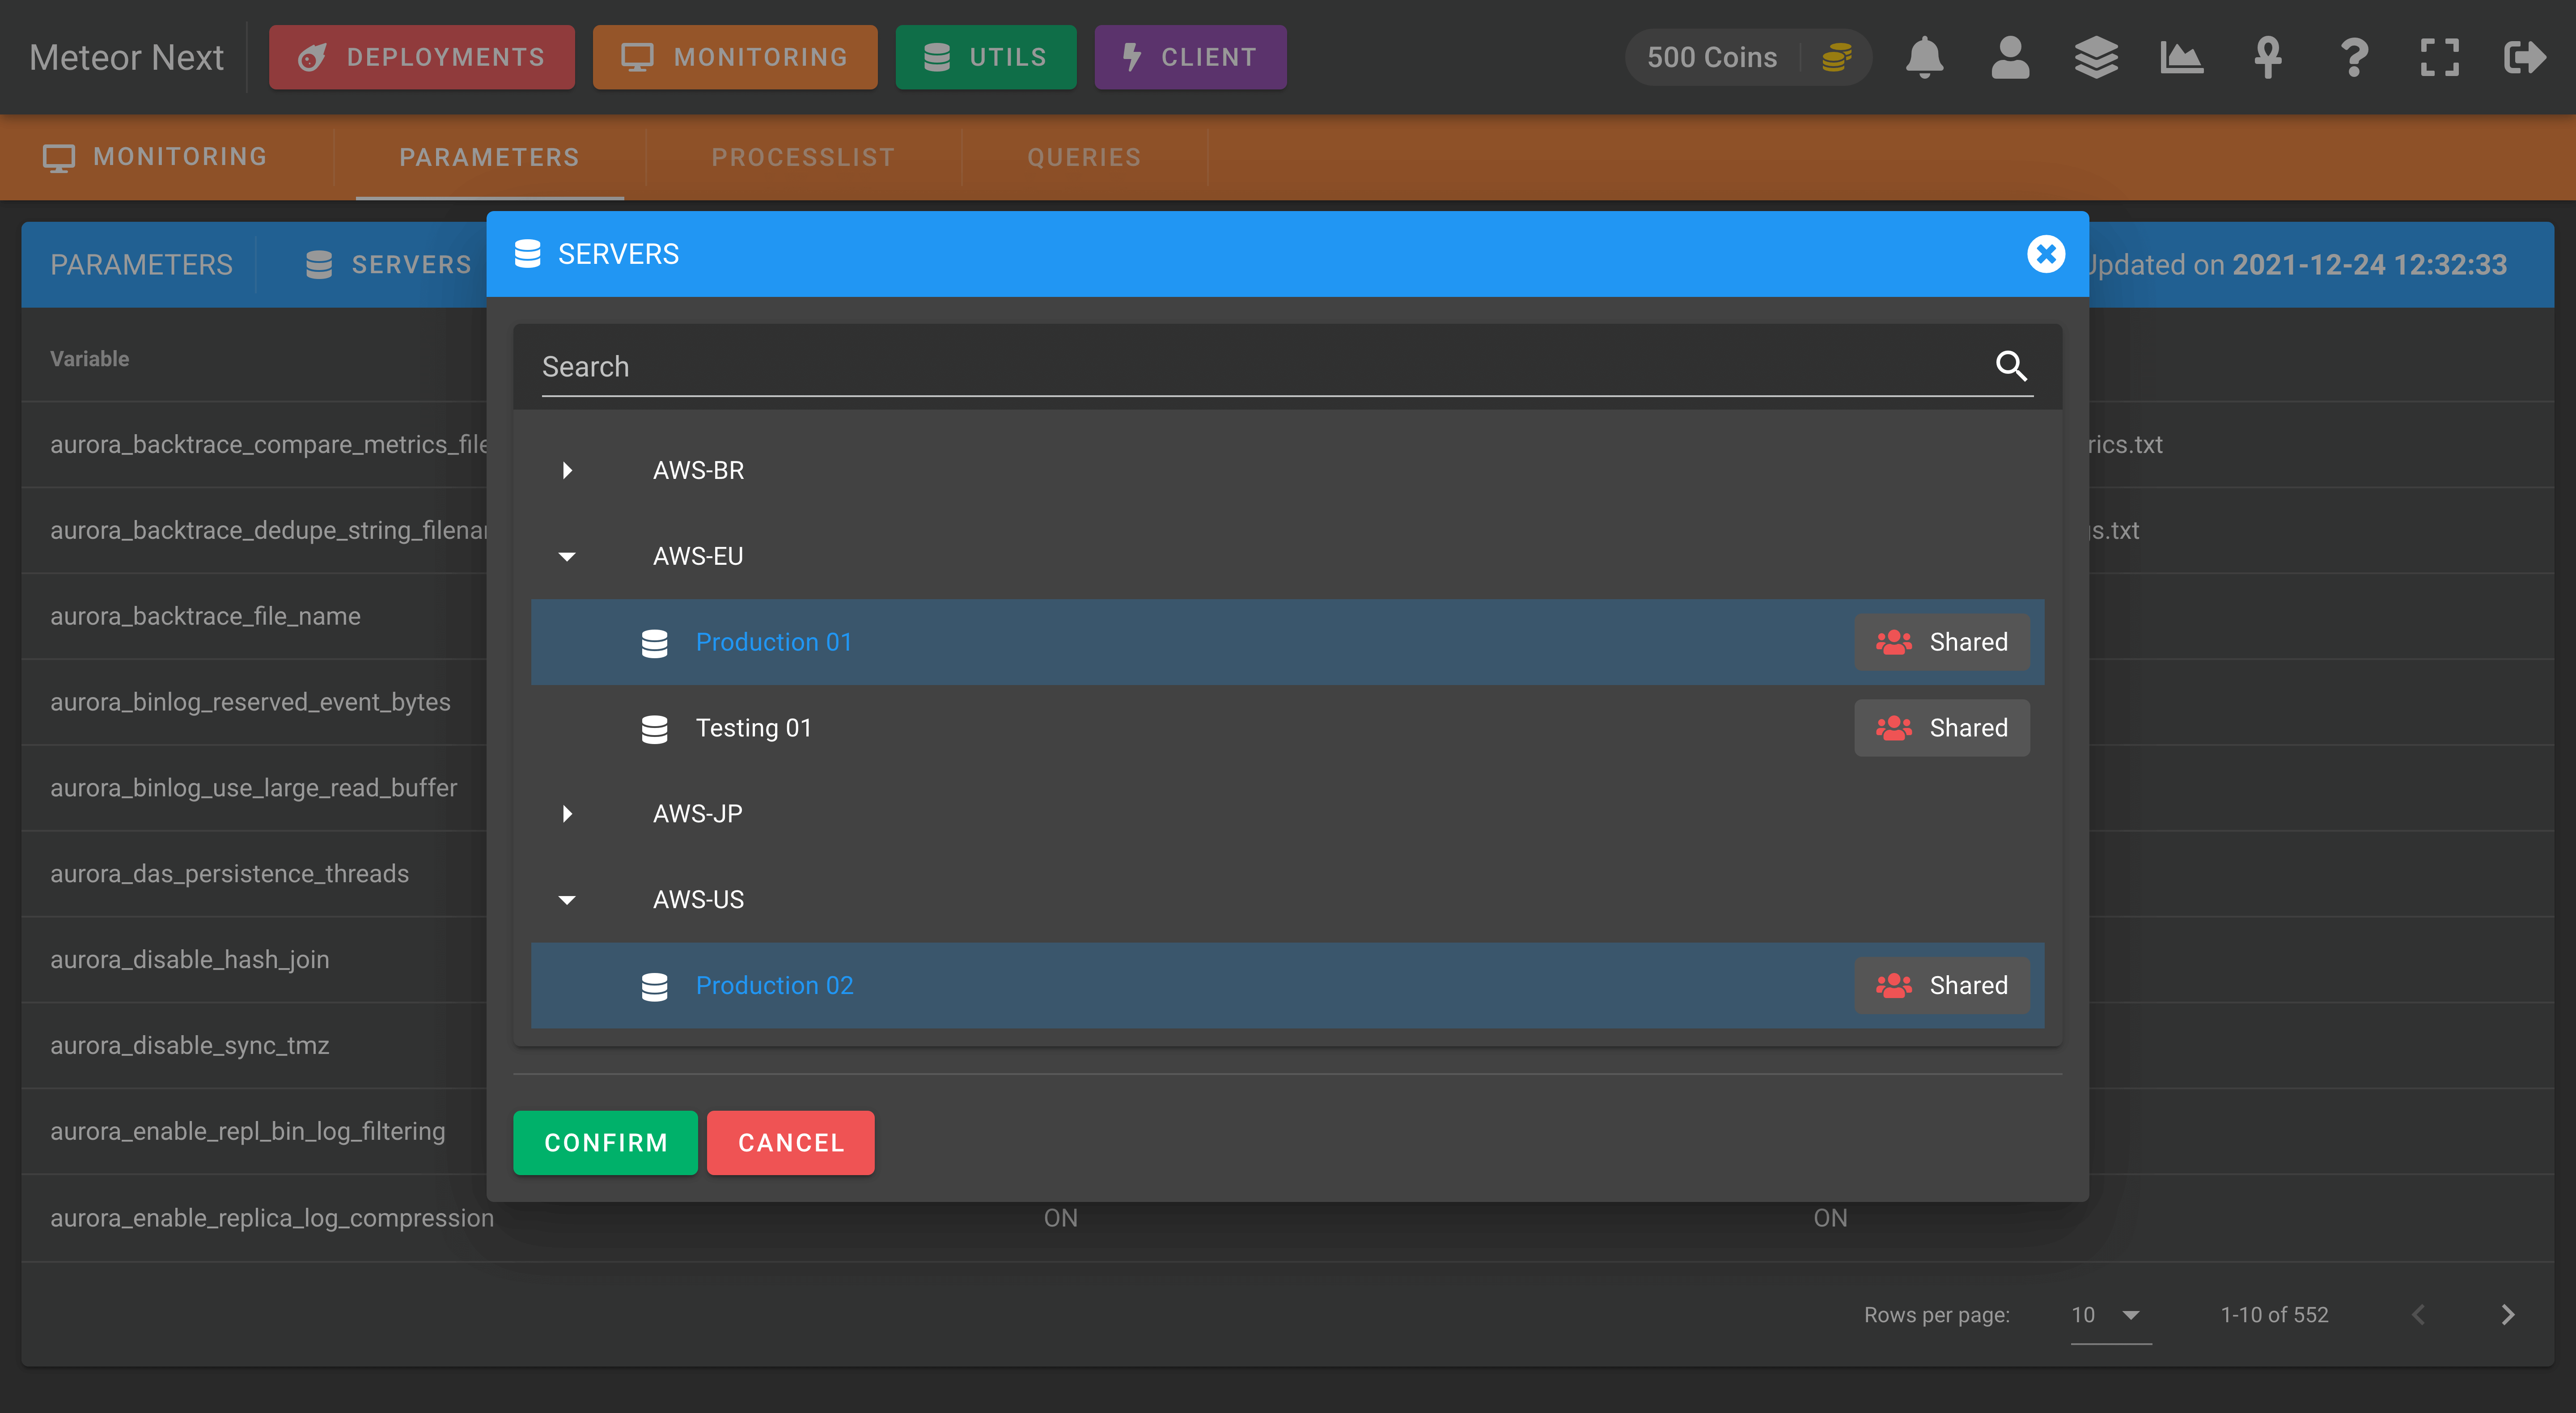The width and height of the screenshot is (2576, 1413).
Task: Click the search magnifier icon in dialog
Action: [x=2011, y=366]
